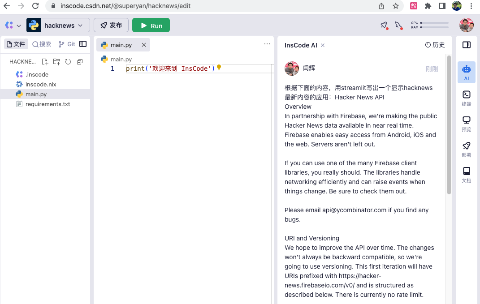This screenshot has width=480, height=304.
Task: Click the 闫辉 user avatar in chat
Action: 292,69
